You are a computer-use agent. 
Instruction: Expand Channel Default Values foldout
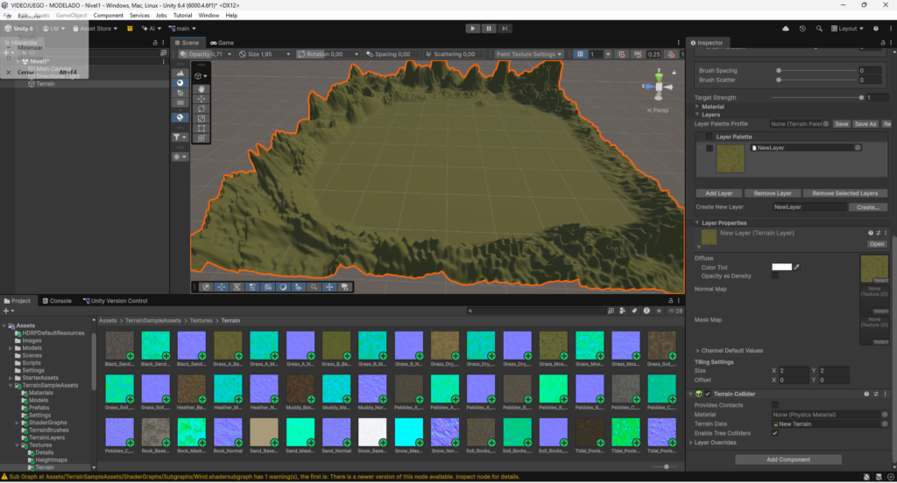697,350
